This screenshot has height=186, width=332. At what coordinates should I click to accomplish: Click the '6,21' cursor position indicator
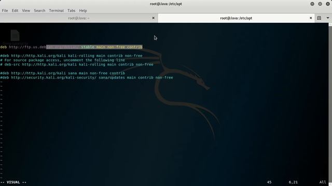coord(293,182)
